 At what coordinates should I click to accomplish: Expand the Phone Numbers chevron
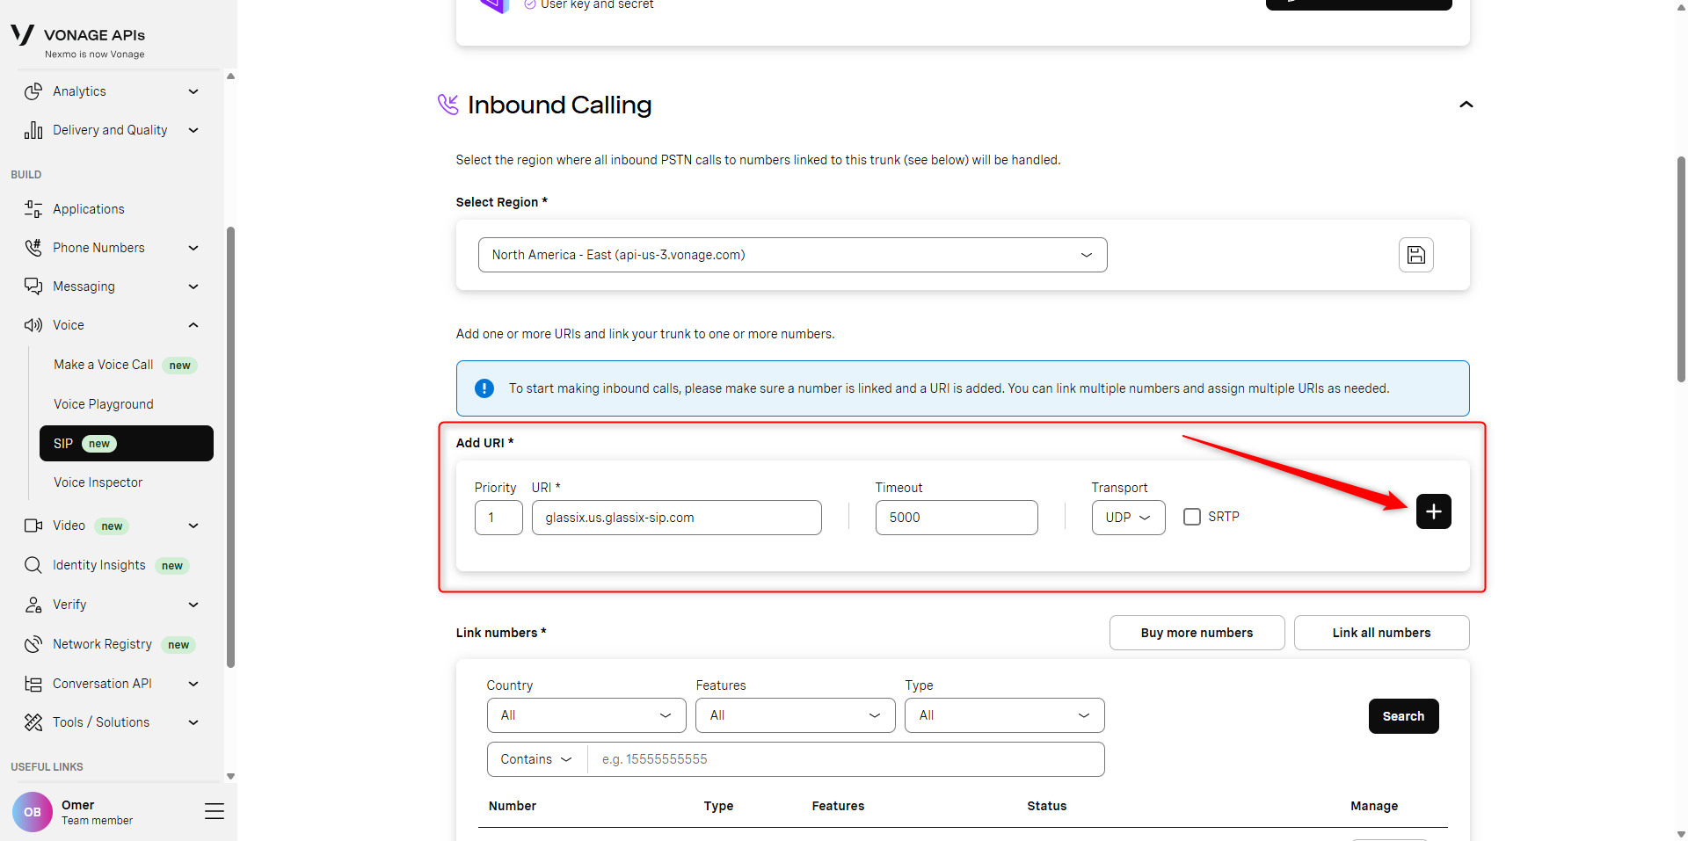click(x=193, y=248)
